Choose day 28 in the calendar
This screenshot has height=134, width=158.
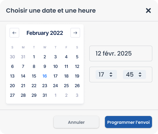[23, 95]
